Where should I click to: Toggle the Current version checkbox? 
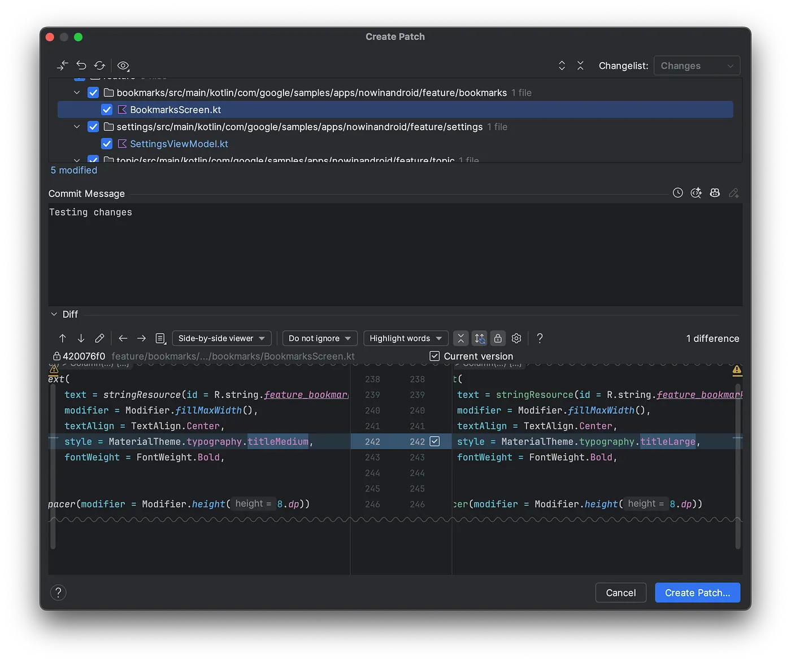click(x=434, y=356)
